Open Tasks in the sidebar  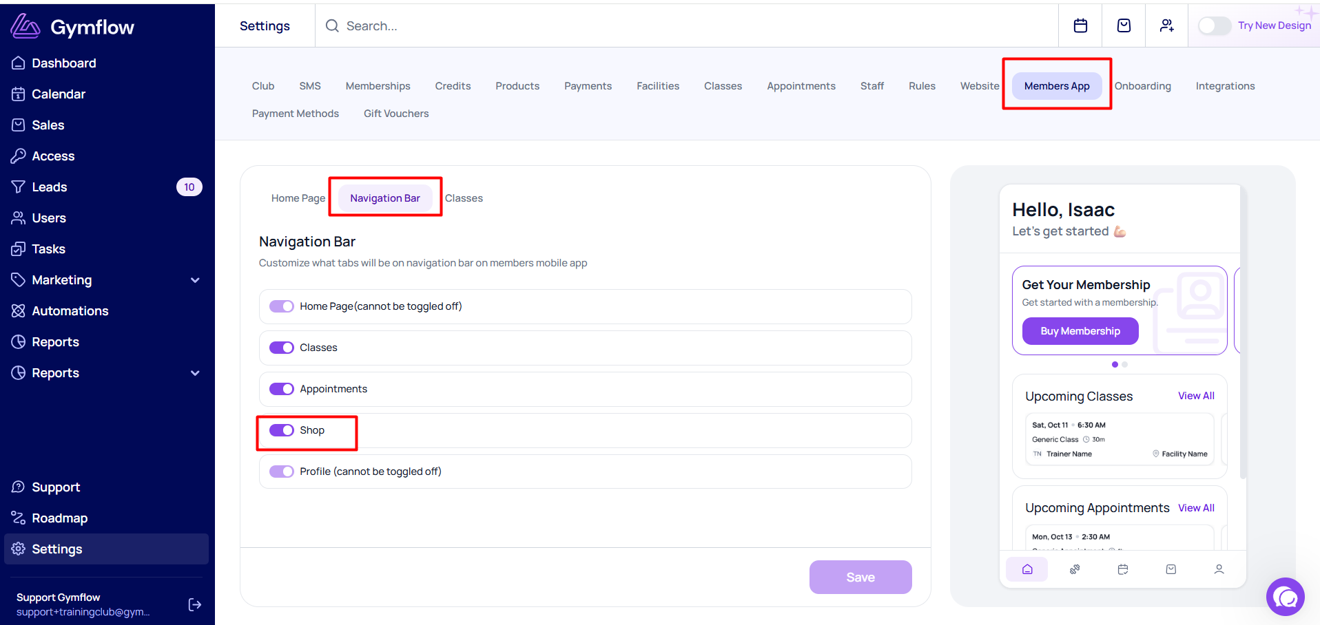(48, 249)
